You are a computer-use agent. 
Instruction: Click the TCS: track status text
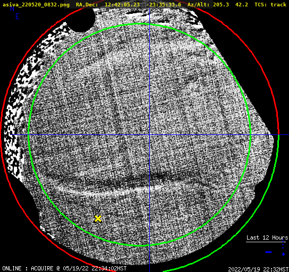(270, 4)
